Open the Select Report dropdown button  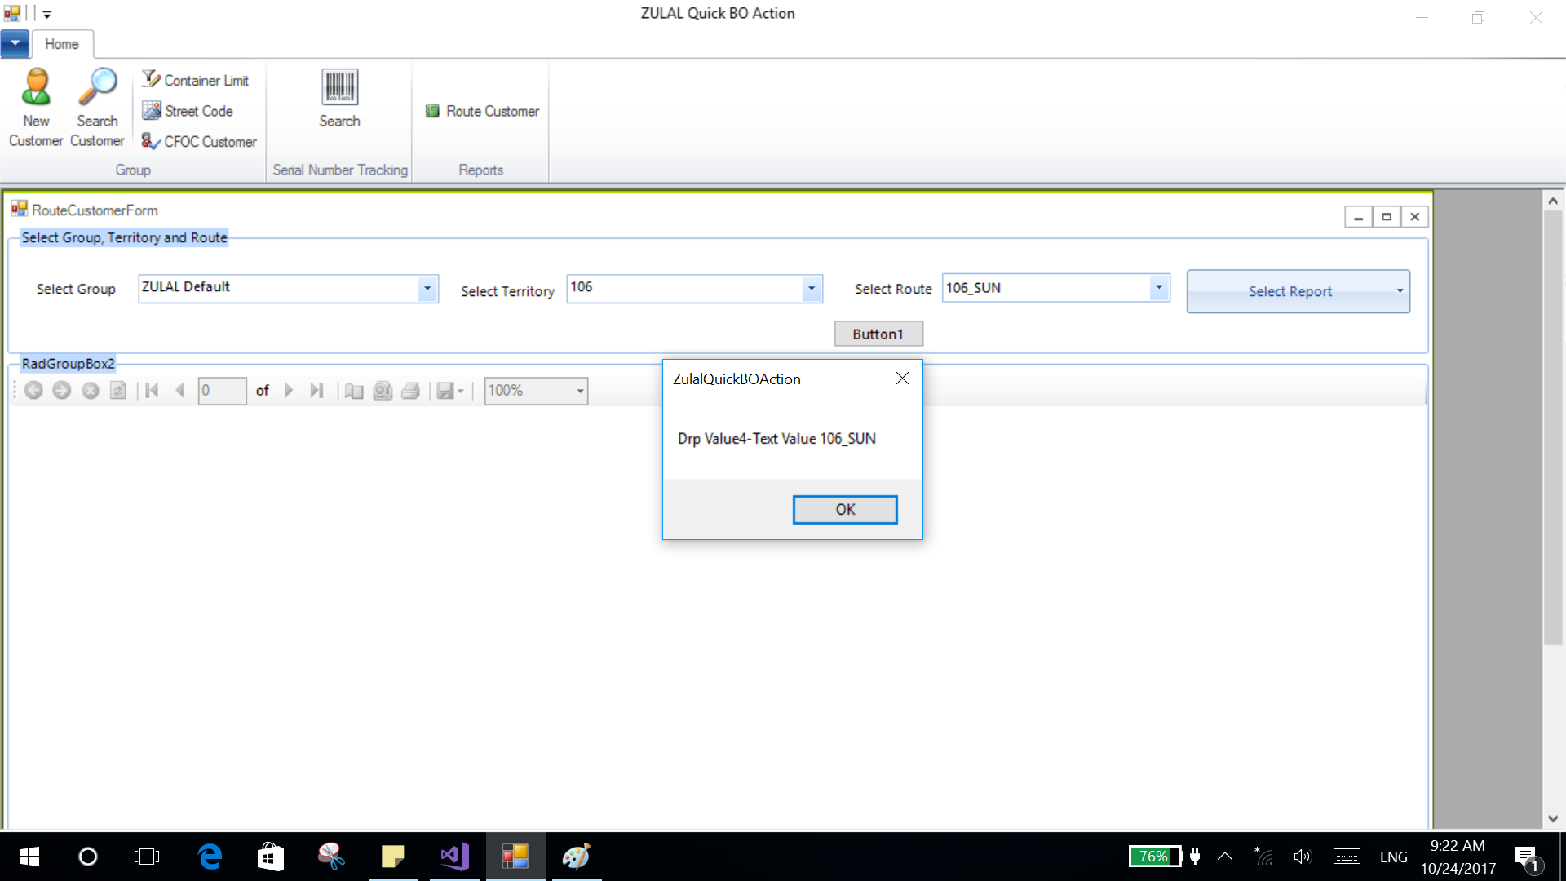coord(1298,291)
